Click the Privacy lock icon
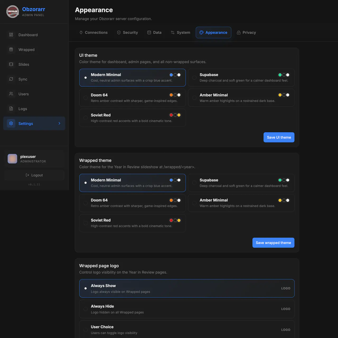The height and width of the screenshot is (338, 338). (239, 32)
